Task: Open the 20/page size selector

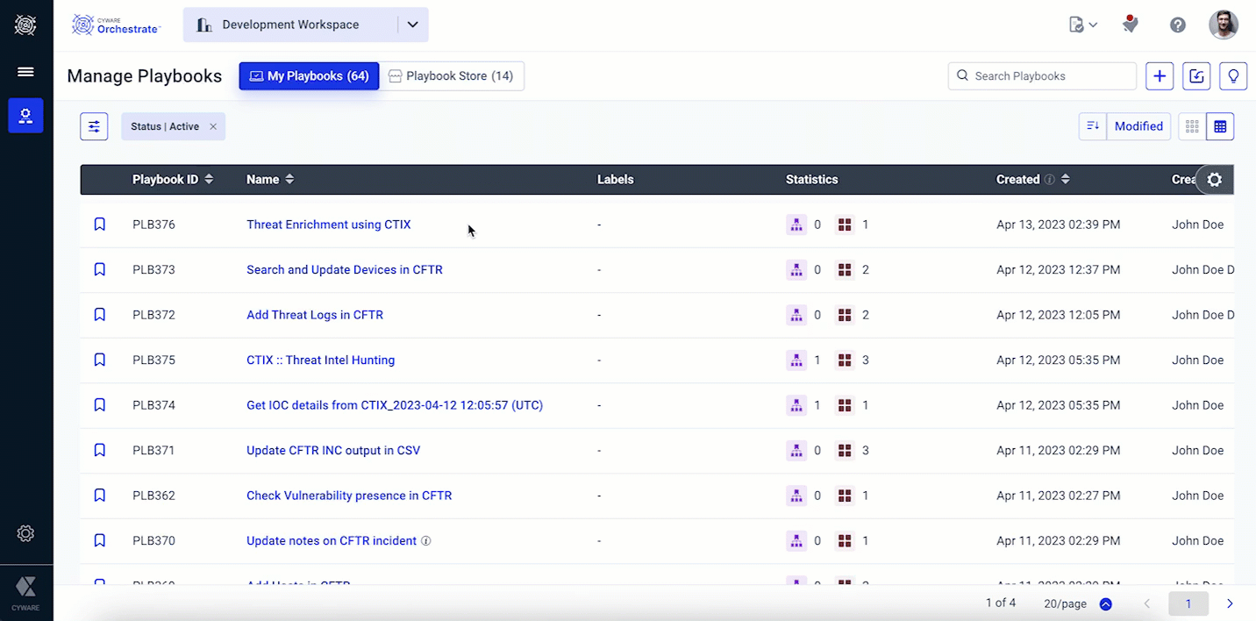Action: point(1105,603)
